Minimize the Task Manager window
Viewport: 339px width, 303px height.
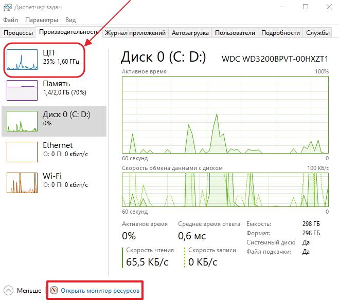tap(282, 7)
